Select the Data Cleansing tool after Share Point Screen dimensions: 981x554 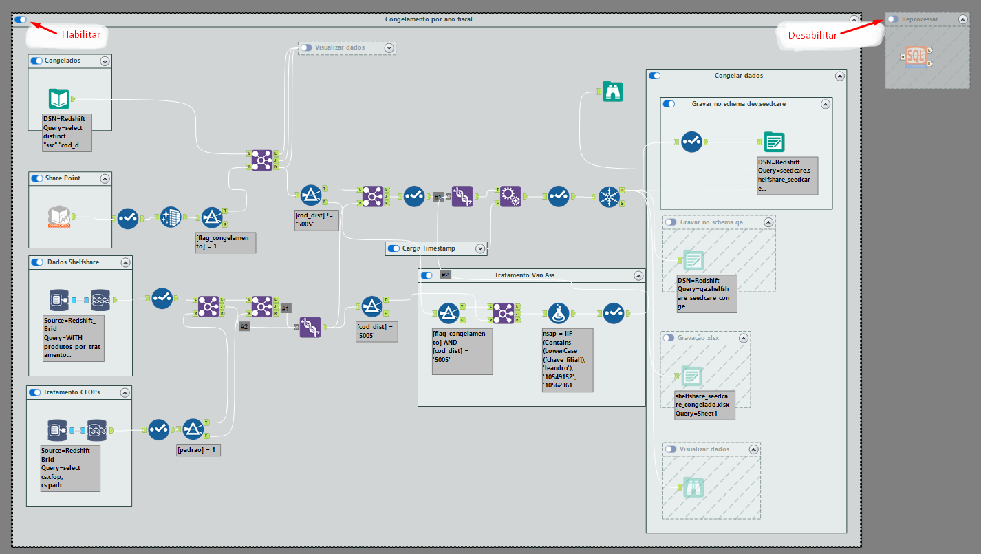(x=171, y=217)
